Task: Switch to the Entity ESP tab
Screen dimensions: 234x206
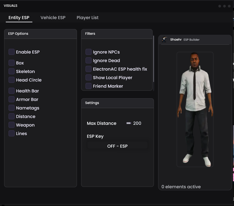Action: tap(19, 18)
